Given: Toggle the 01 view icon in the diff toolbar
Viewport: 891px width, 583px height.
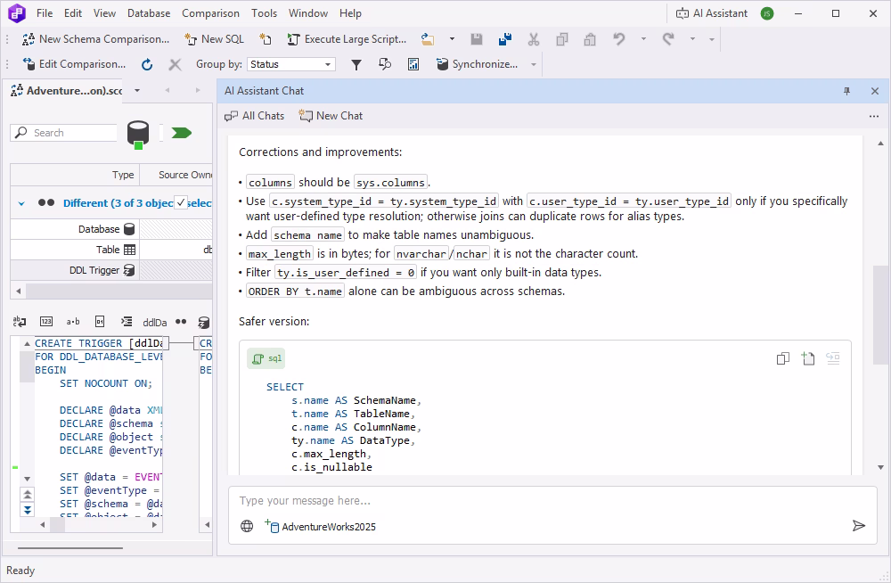Looking at the screenshot, I should pyautogui.click(x=100, y=322).
